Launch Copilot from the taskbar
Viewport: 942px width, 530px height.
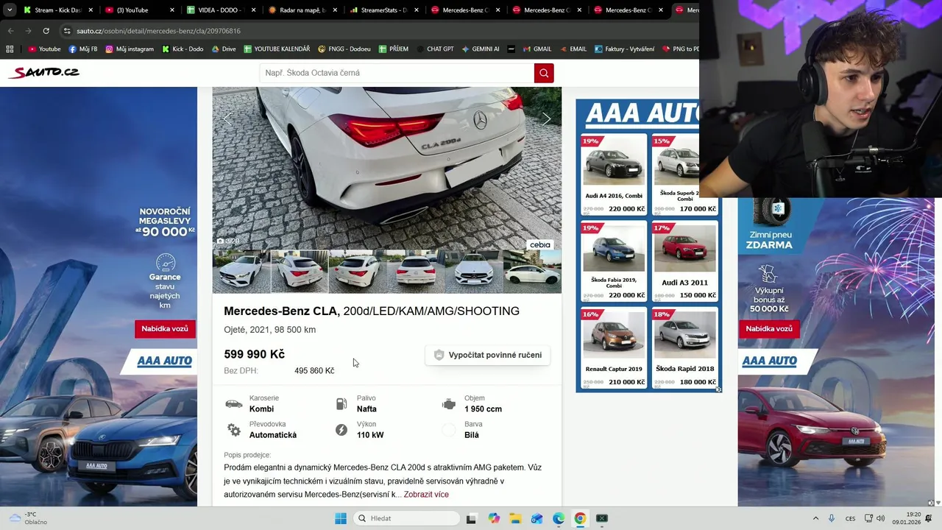pyautogui.click(x=493, y=518)
